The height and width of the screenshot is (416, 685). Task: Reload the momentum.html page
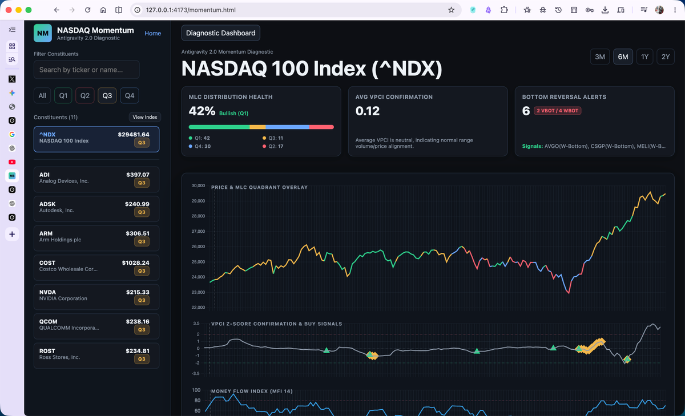(87, 10)
